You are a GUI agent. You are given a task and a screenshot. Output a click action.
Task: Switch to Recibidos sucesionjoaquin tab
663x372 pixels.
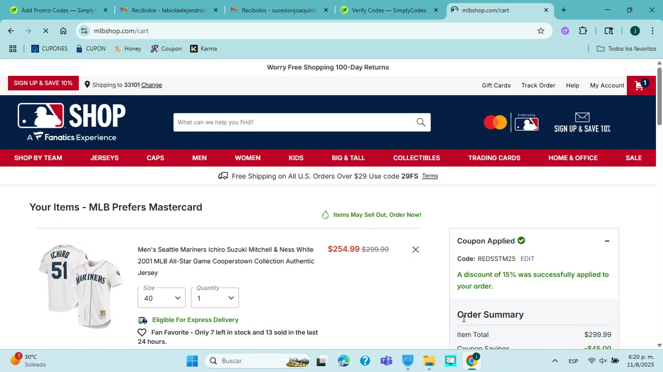click(278, 10)
